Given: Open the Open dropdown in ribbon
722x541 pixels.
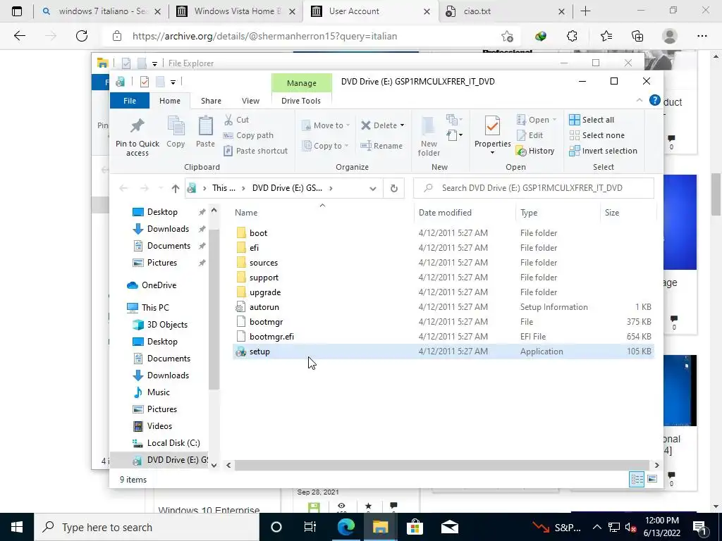Looking at the screenshot, I should click(x=537, y=120).
